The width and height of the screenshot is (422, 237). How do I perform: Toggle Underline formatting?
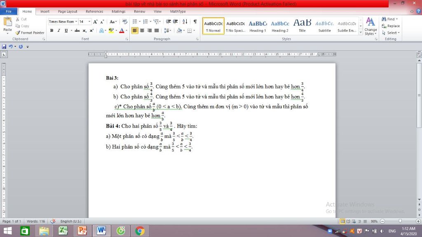tap(66, 30)
